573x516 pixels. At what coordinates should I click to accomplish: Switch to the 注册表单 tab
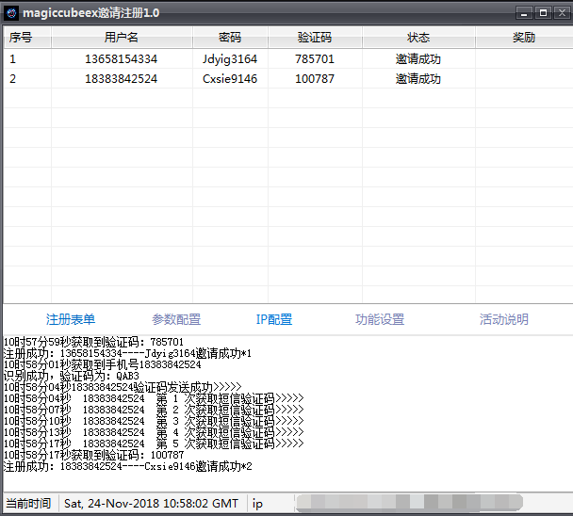point(71,319)
